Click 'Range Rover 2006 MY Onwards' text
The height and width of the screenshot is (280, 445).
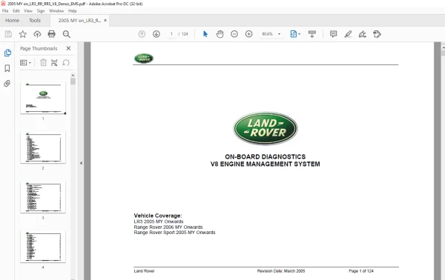click(168, 227)
